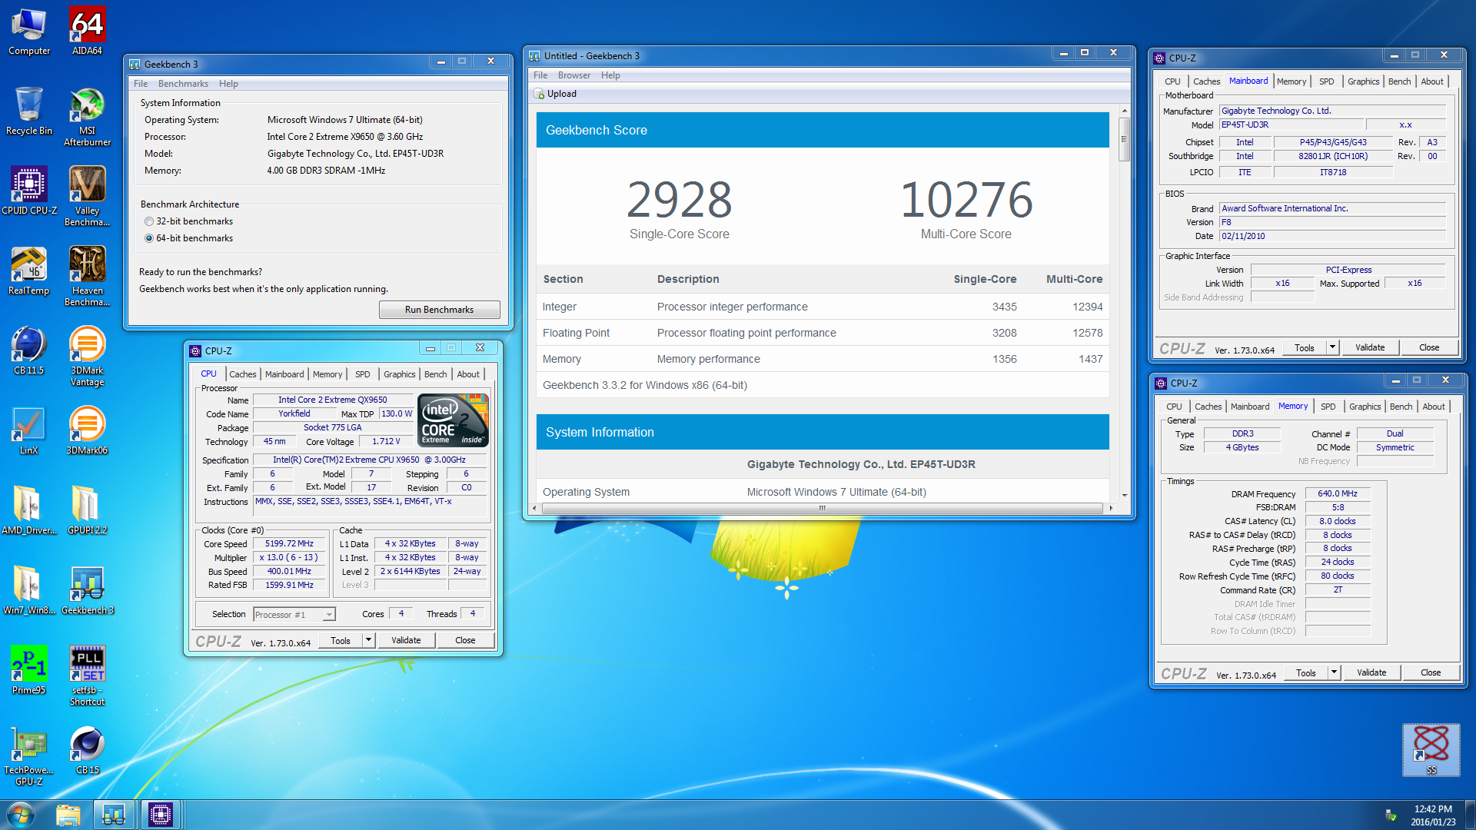Open Benchmarks menu in Geekbench 3
1476x830 pixels.
183,84
